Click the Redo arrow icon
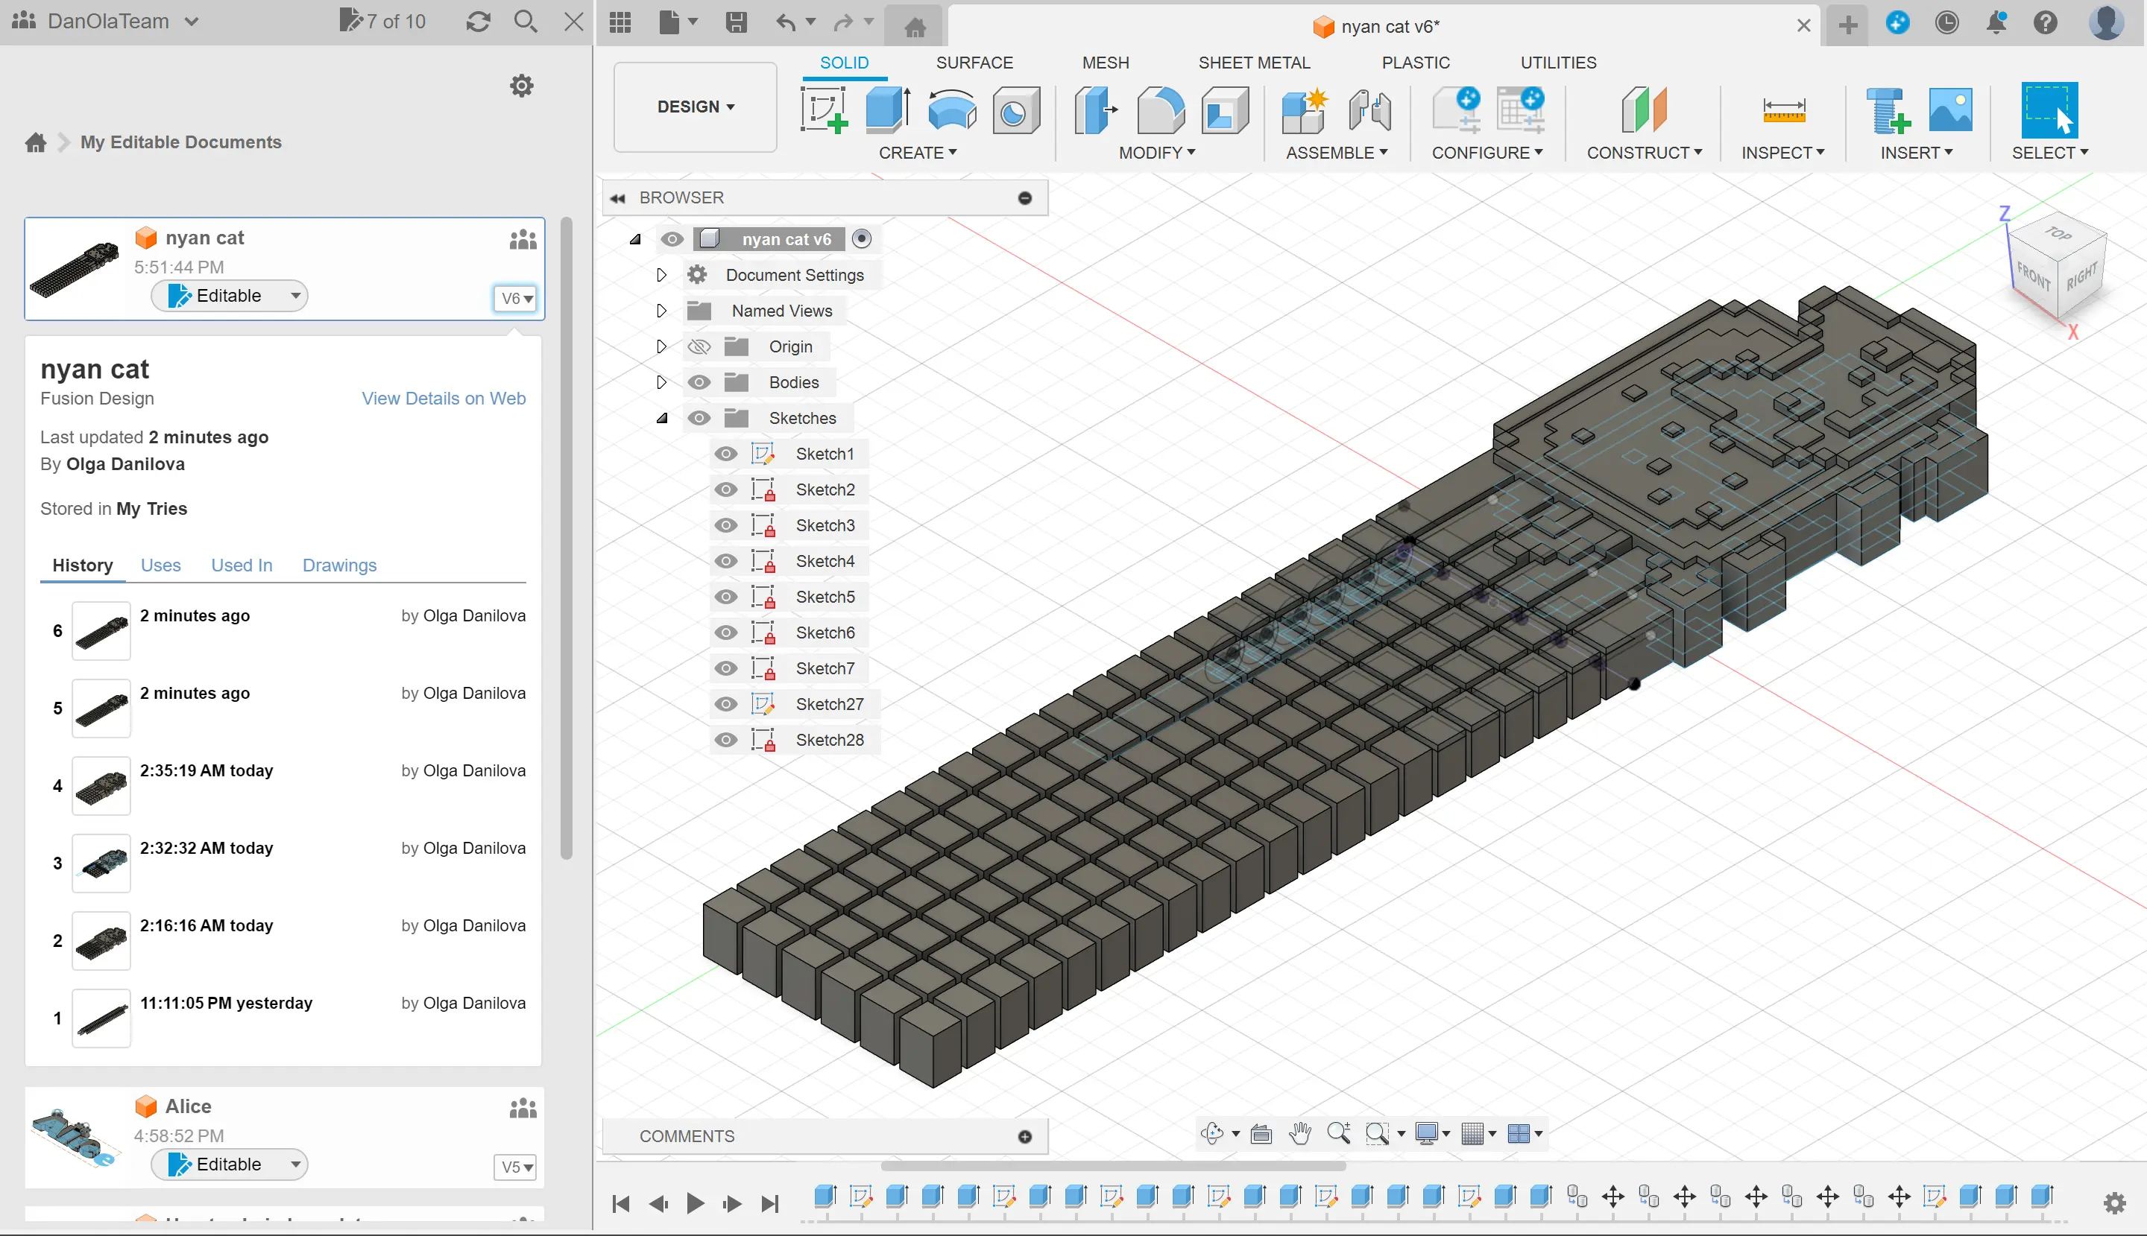2147x1236 pixels. 843,22
